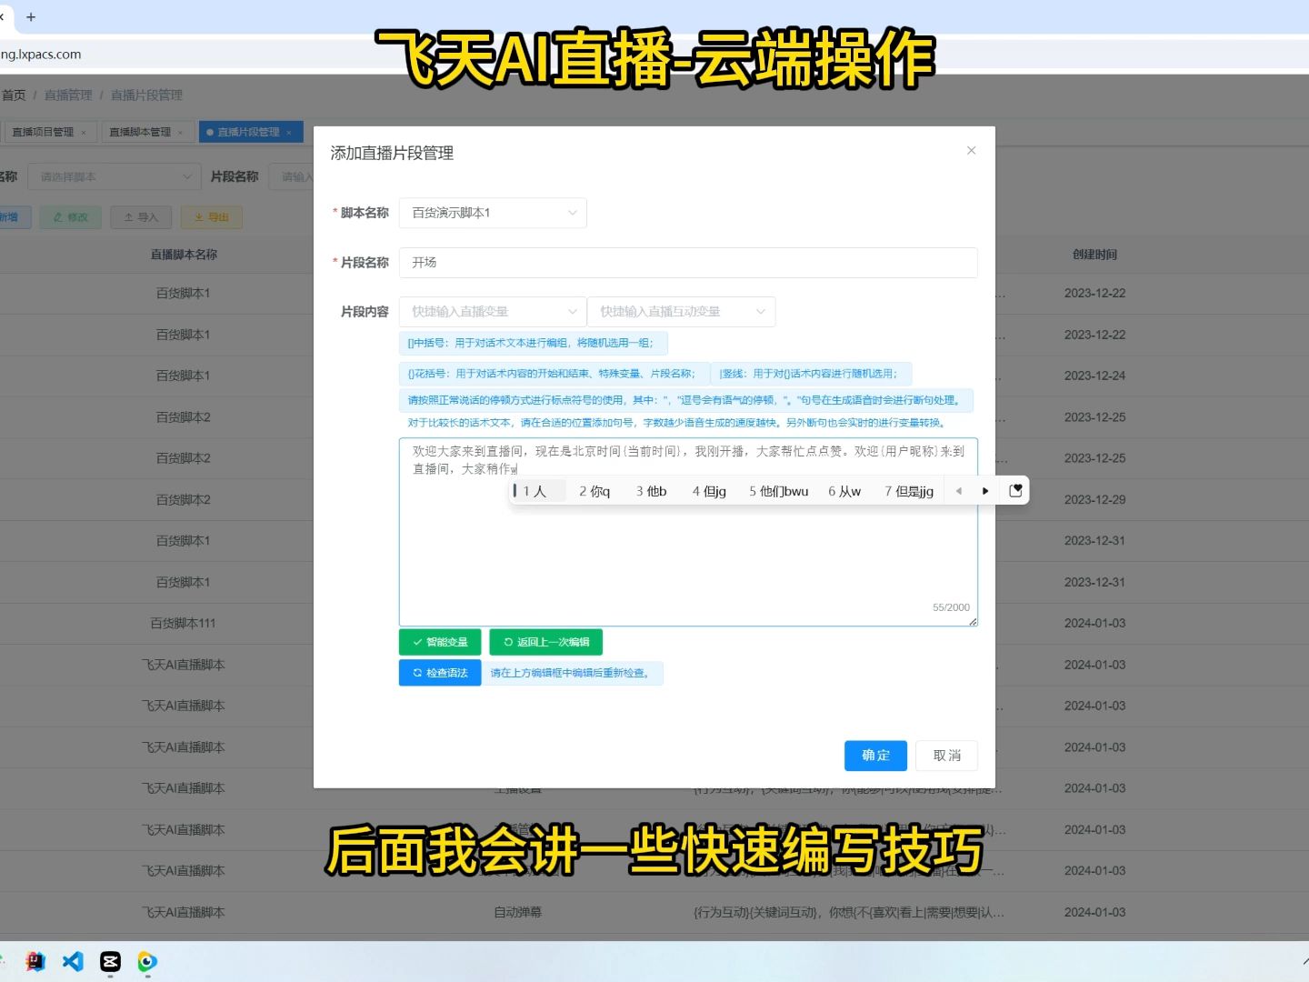
Task: Click hint 请在上方编辑框中编辑后重新检查
Action: pos(572,673)
